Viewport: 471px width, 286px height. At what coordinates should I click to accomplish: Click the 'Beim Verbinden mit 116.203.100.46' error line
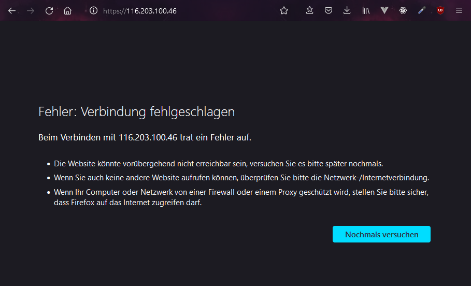(x=145, y=137)
